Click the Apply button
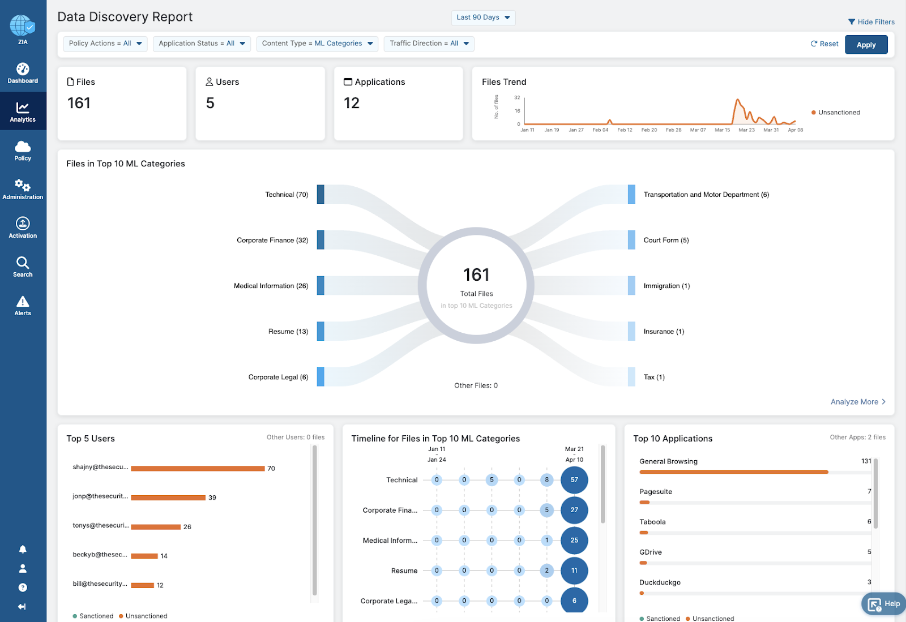Screen dimensions: 906x622 [x=866, y=45]
